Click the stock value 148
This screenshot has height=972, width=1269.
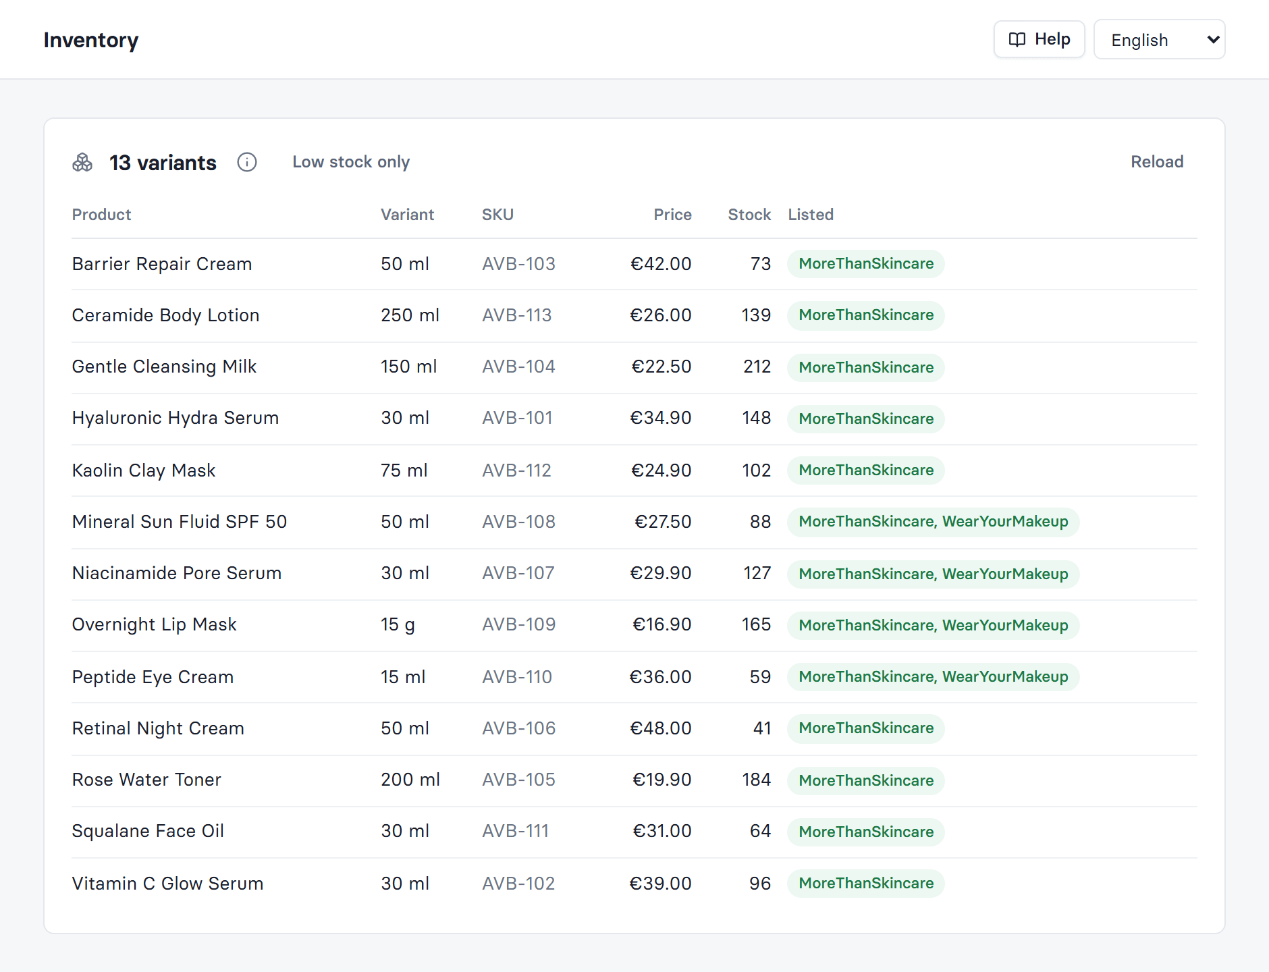pyautogui.click(x=757, y=418)
